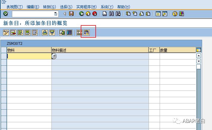Open the 转到(G) menu

[x=49, y=7]
